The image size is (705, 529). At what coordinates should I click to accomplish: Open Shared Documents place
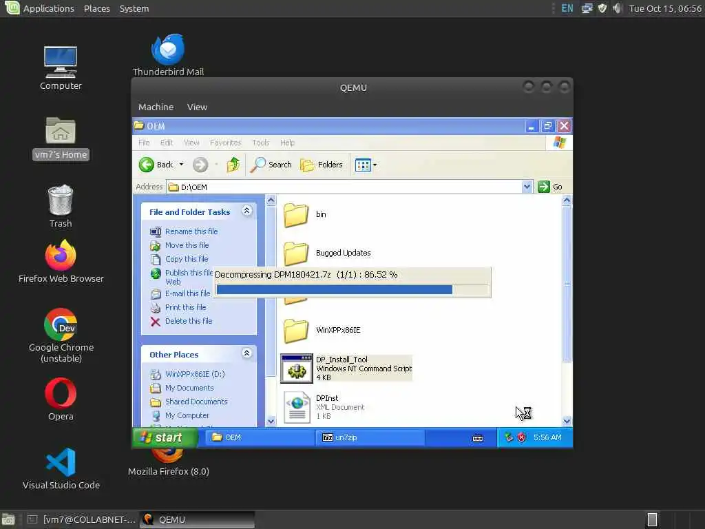pyautogui.click(x=196, y=402)
